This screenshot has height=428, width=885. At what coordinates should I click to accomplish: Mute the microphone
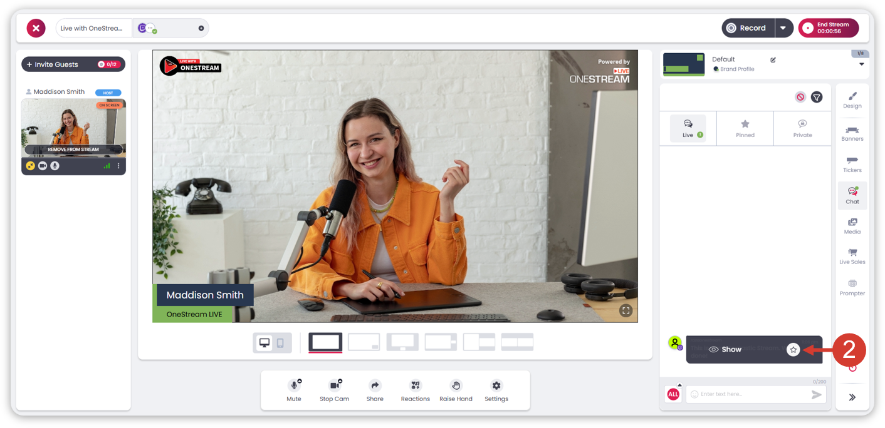[294, 390]
